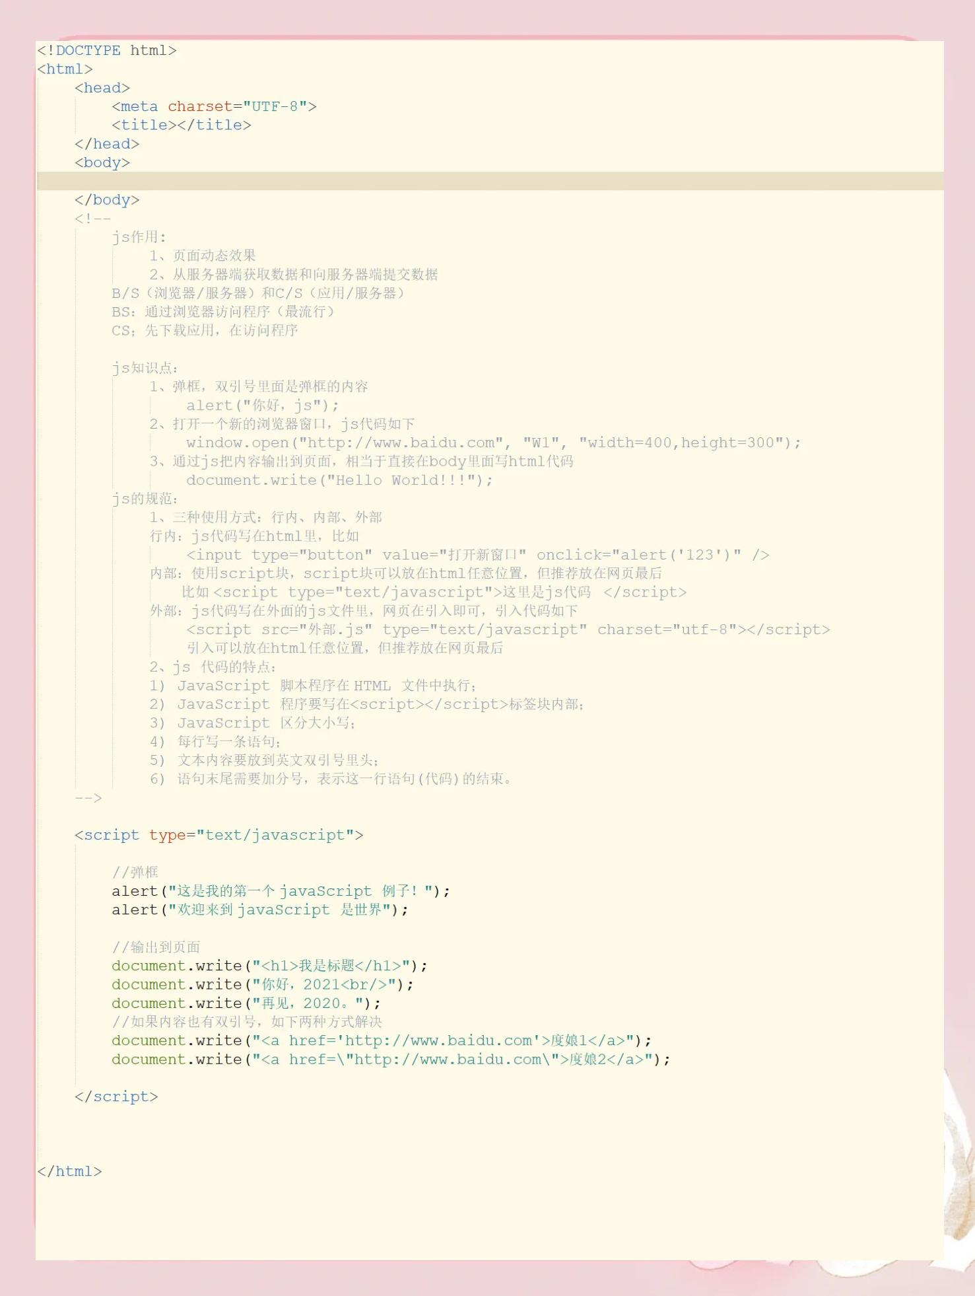Viewport: 975px width, 1296px height.
Task: Click the line about 从服务器端获取数据
Action: click(293, 274)
